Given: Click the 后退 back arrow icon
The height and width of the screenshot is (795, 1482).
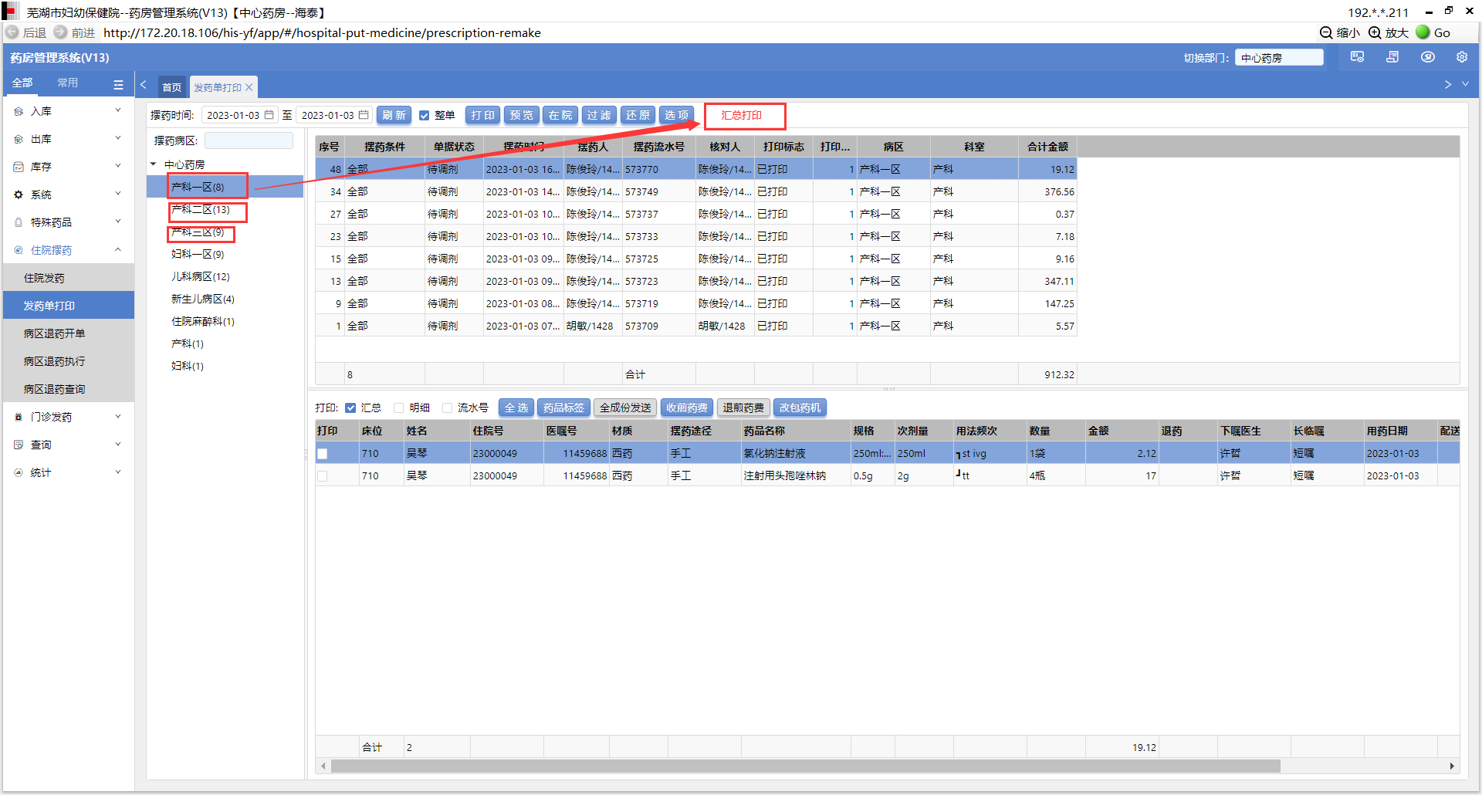Looking at the screenshot, I should 12,32.
